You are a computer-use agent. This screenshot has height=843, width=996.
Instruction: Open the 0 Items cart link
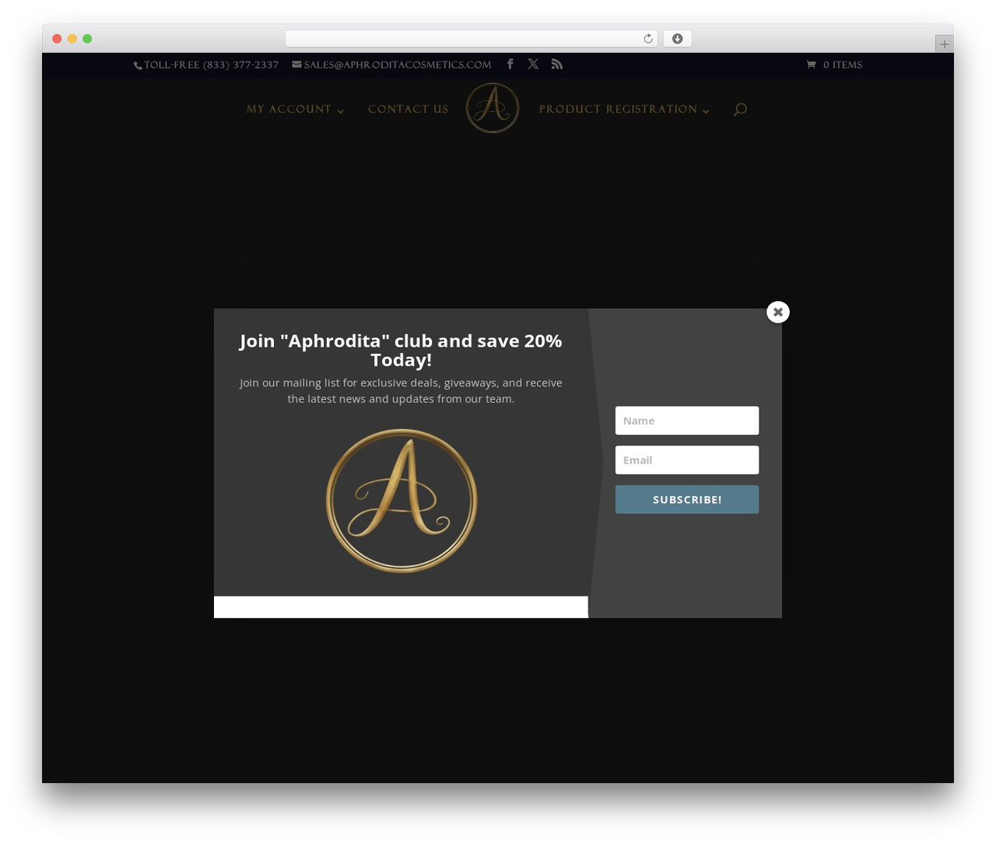(x=843, y=65)
